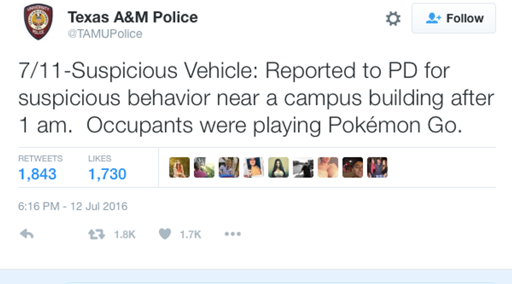
Task: View the 1,843 retweets list
Action: [x=37, y=174]
